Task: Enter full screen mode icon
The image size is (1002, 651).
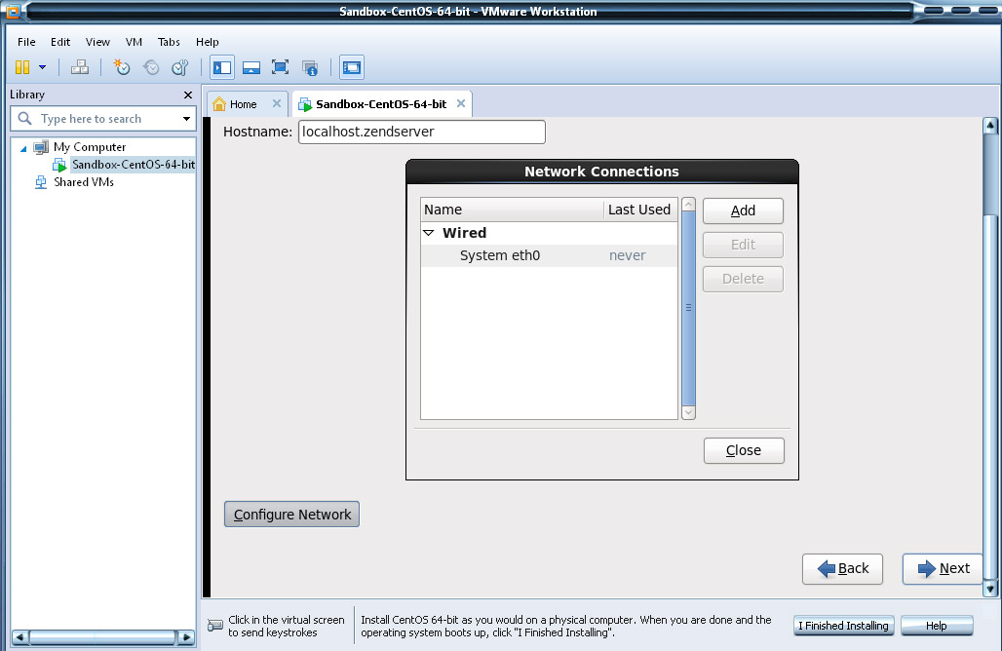Action: [280, 67]
